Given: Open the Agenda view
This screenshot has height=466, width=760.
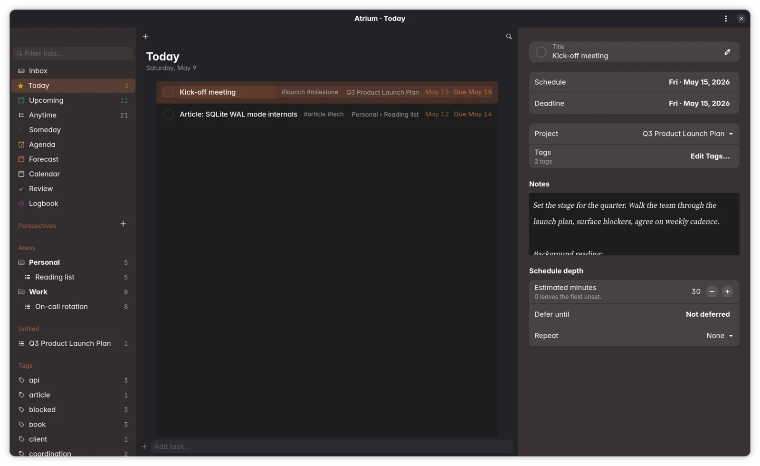Looking at the screenshot, I should [x=73, y=145].
